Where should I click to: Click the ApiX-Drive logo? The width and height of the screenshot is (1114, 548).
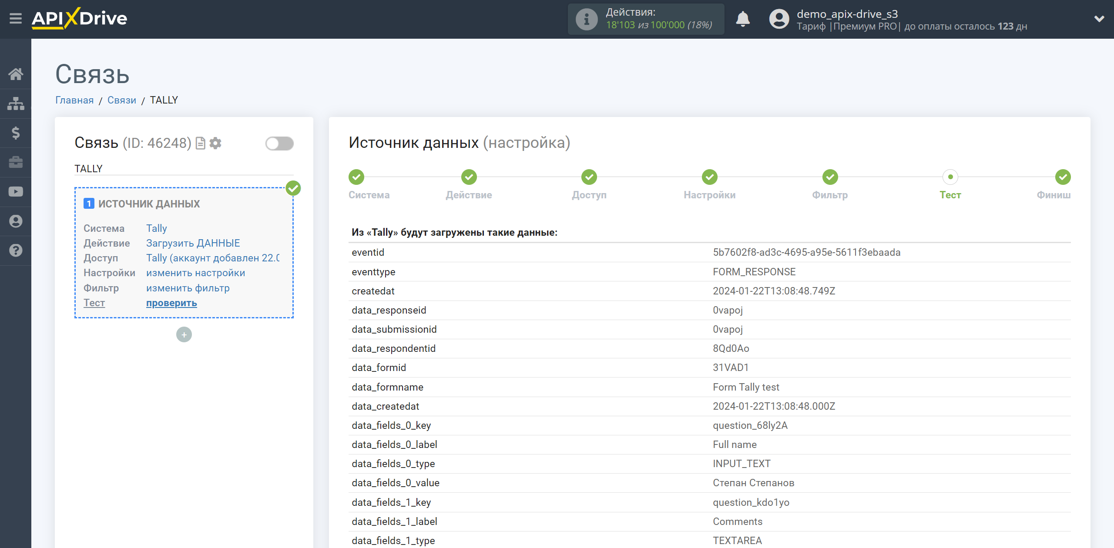pos(80,19)
